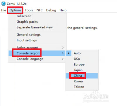This screenshot has height=106, width=117.
Task: Expand the Console region submenu
Action: (x=37, y=53)
